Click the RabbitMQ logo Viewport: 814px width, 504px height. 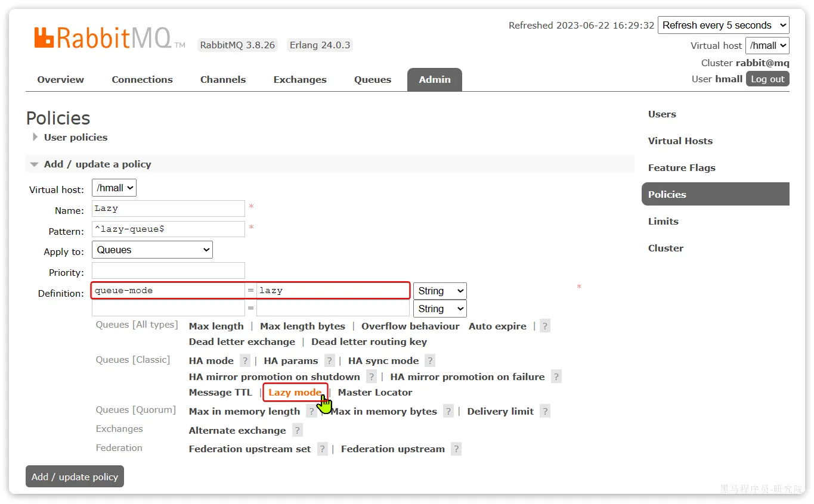click(x=110, y=38)
